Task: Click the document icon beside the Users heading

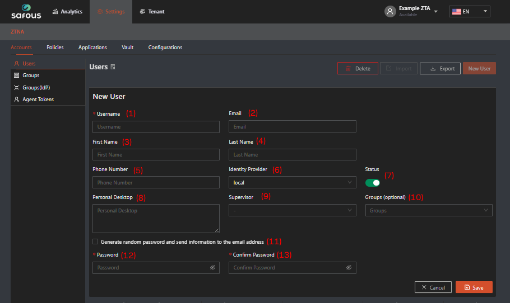Action: (113, 67)
